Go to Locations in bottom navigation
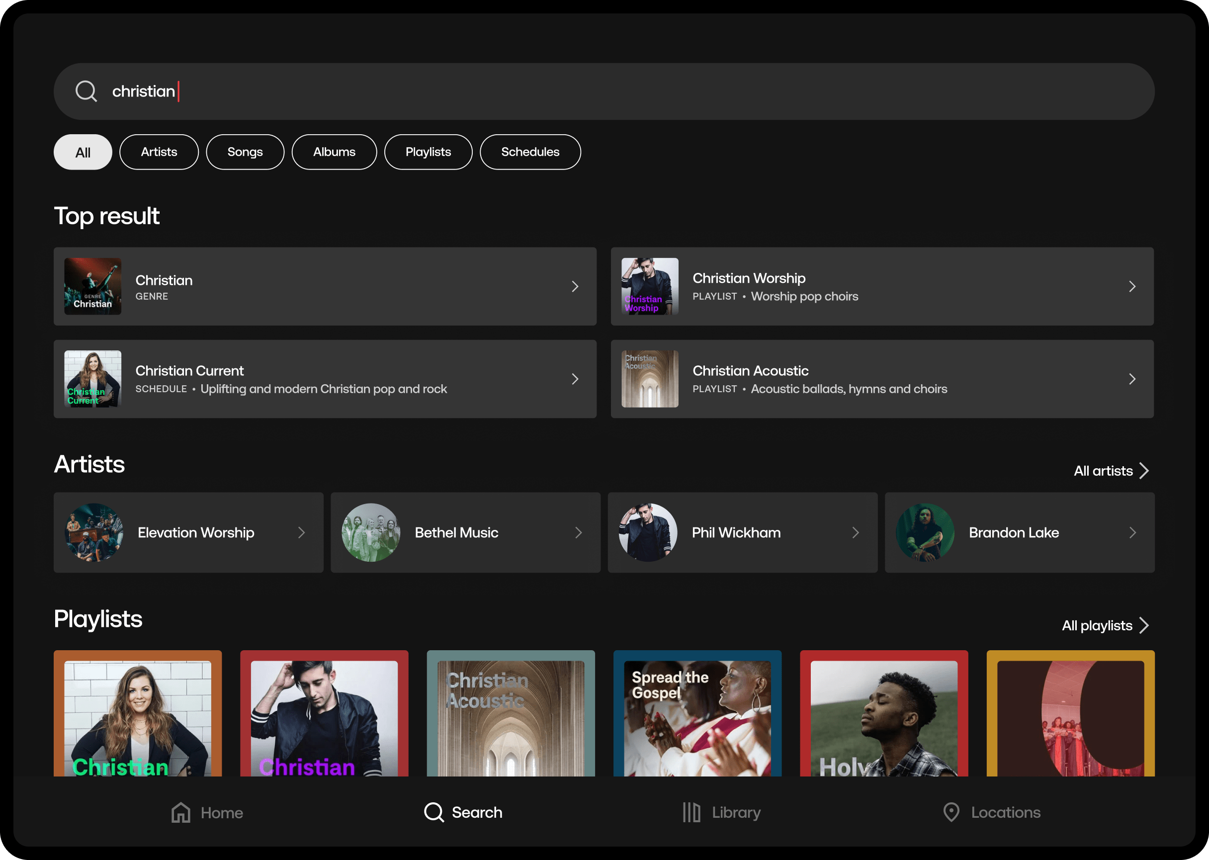The width and height of the screenshot is (1209, 860). click(x=992, y=812)
